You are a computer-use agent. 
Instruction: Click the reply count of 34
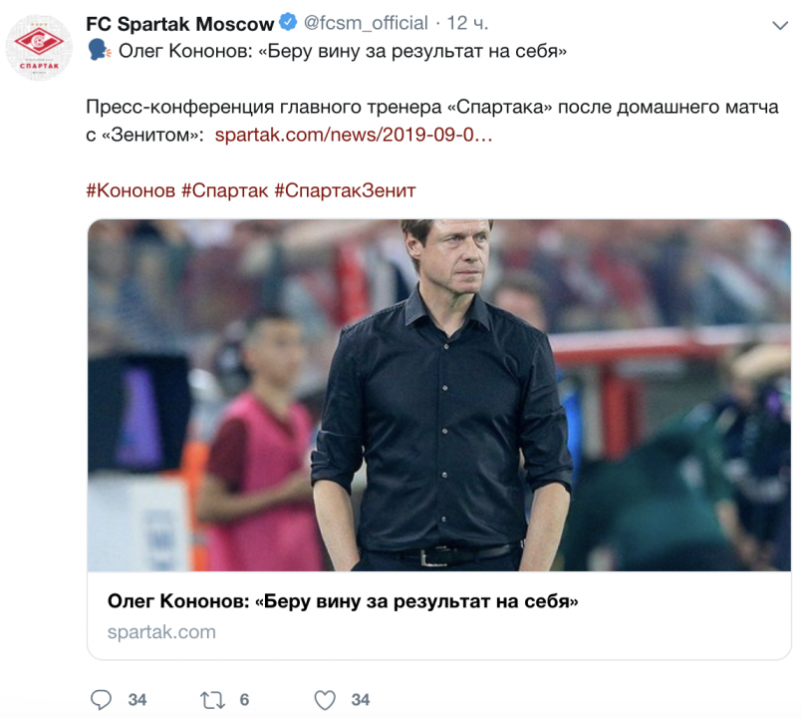click(137, 700)
